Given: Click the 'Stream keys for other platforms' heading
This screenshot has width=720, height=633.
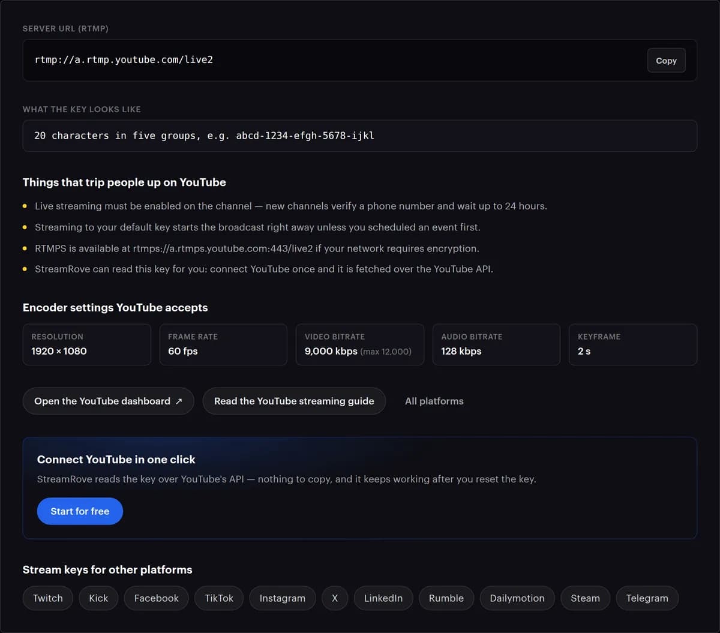Looking at the screenshot, I should pos(107,570).
